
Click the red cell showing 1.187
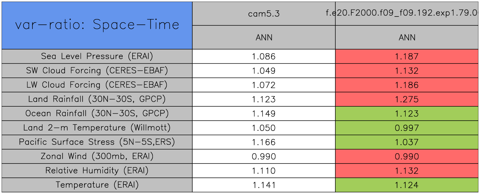(x=407, y=57)
